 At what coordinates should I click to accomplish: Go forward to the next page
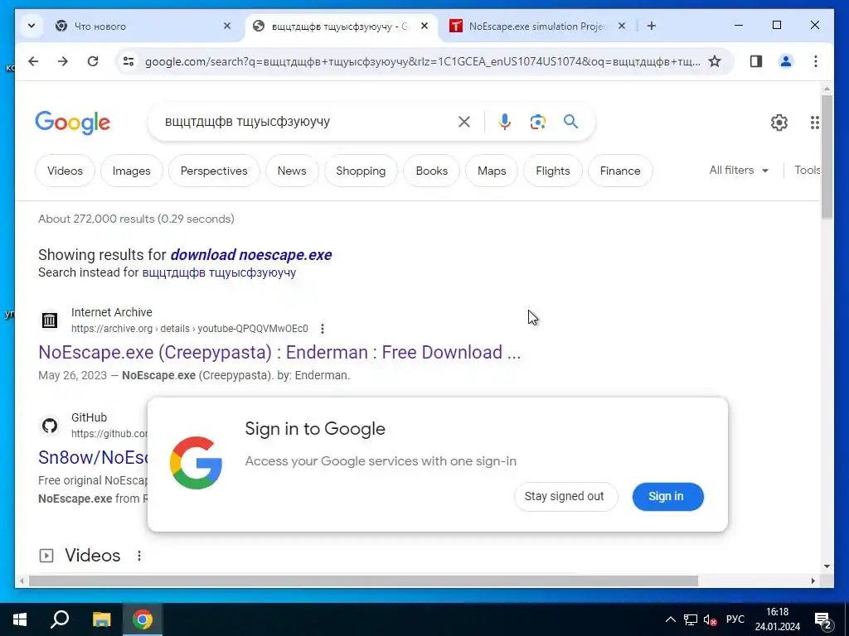coord(63,61)
